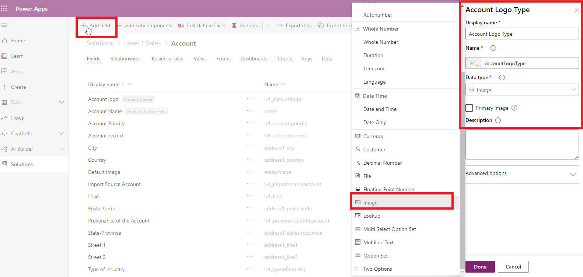583x277 pixels.
Task: Close the Account Logo Type panel
Action: coord(576,10)
